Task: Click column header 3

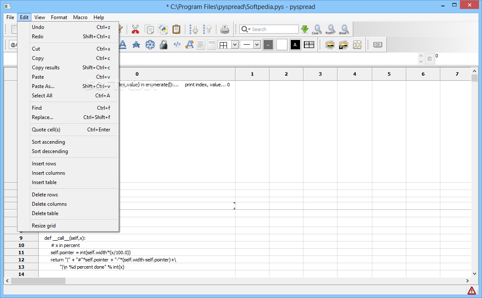Action: pyautogui.click(x=320, y=74)
